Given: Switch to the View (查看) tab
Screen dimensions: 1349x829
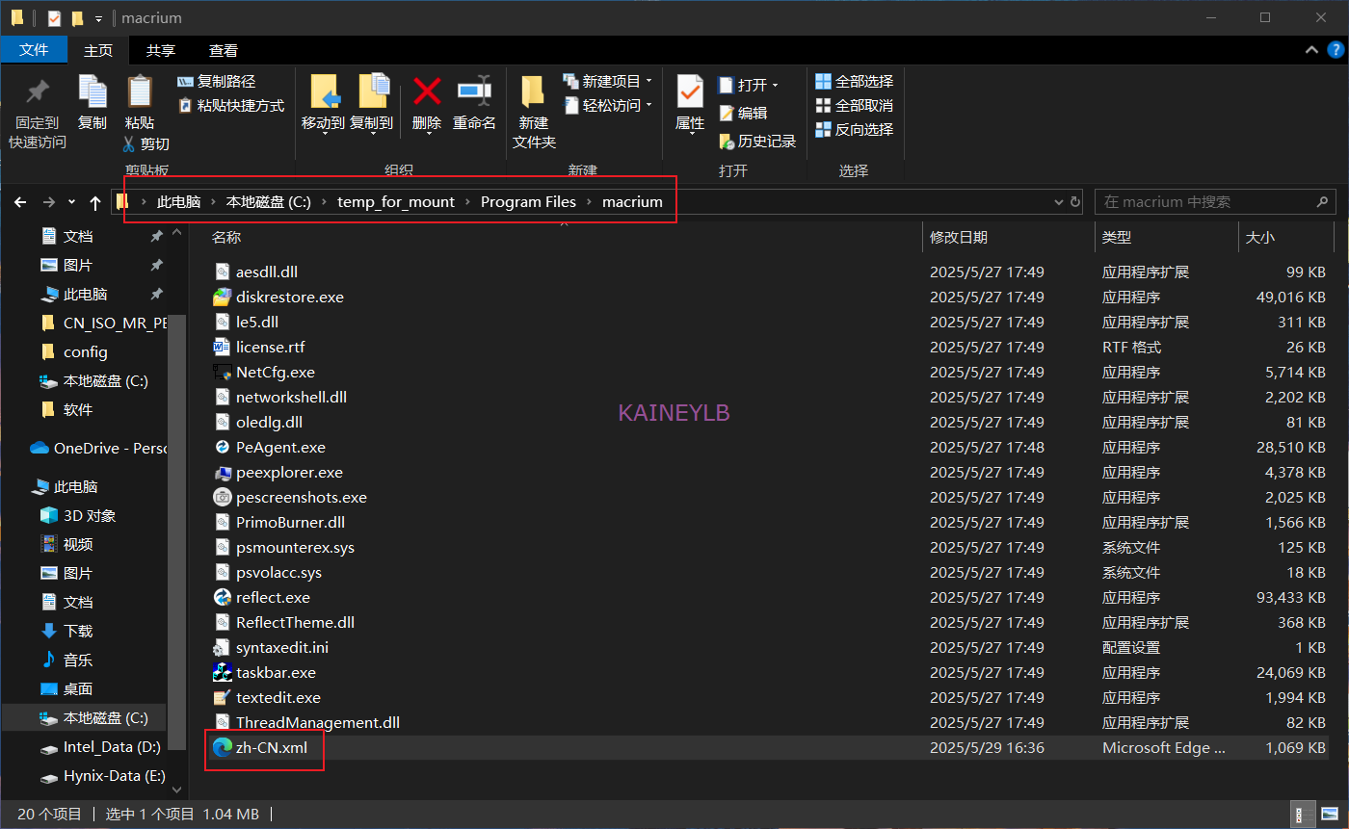Looking at the screenshot, I should click(224, 50).
